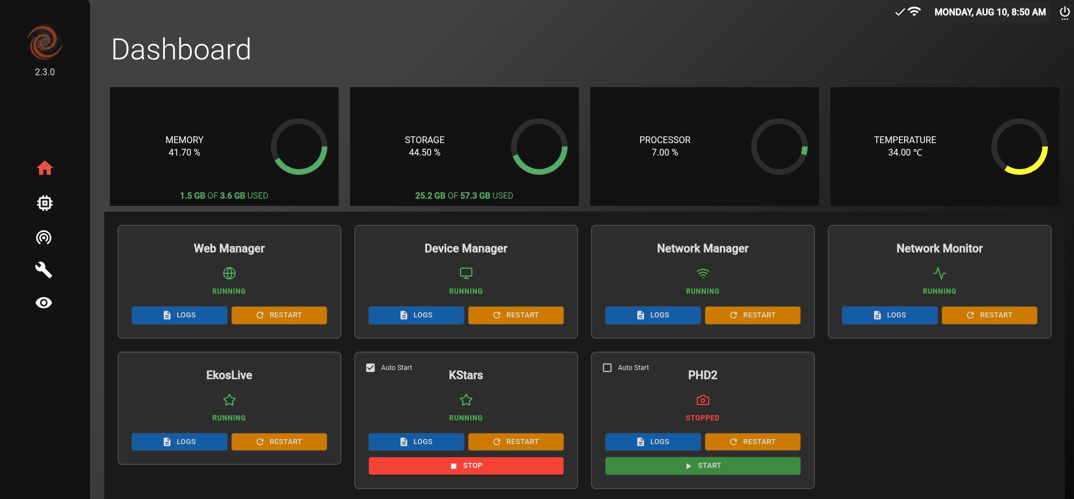Open KStars logs
Viewport: 1074px width, 499px height.
(x=416, y=442)
